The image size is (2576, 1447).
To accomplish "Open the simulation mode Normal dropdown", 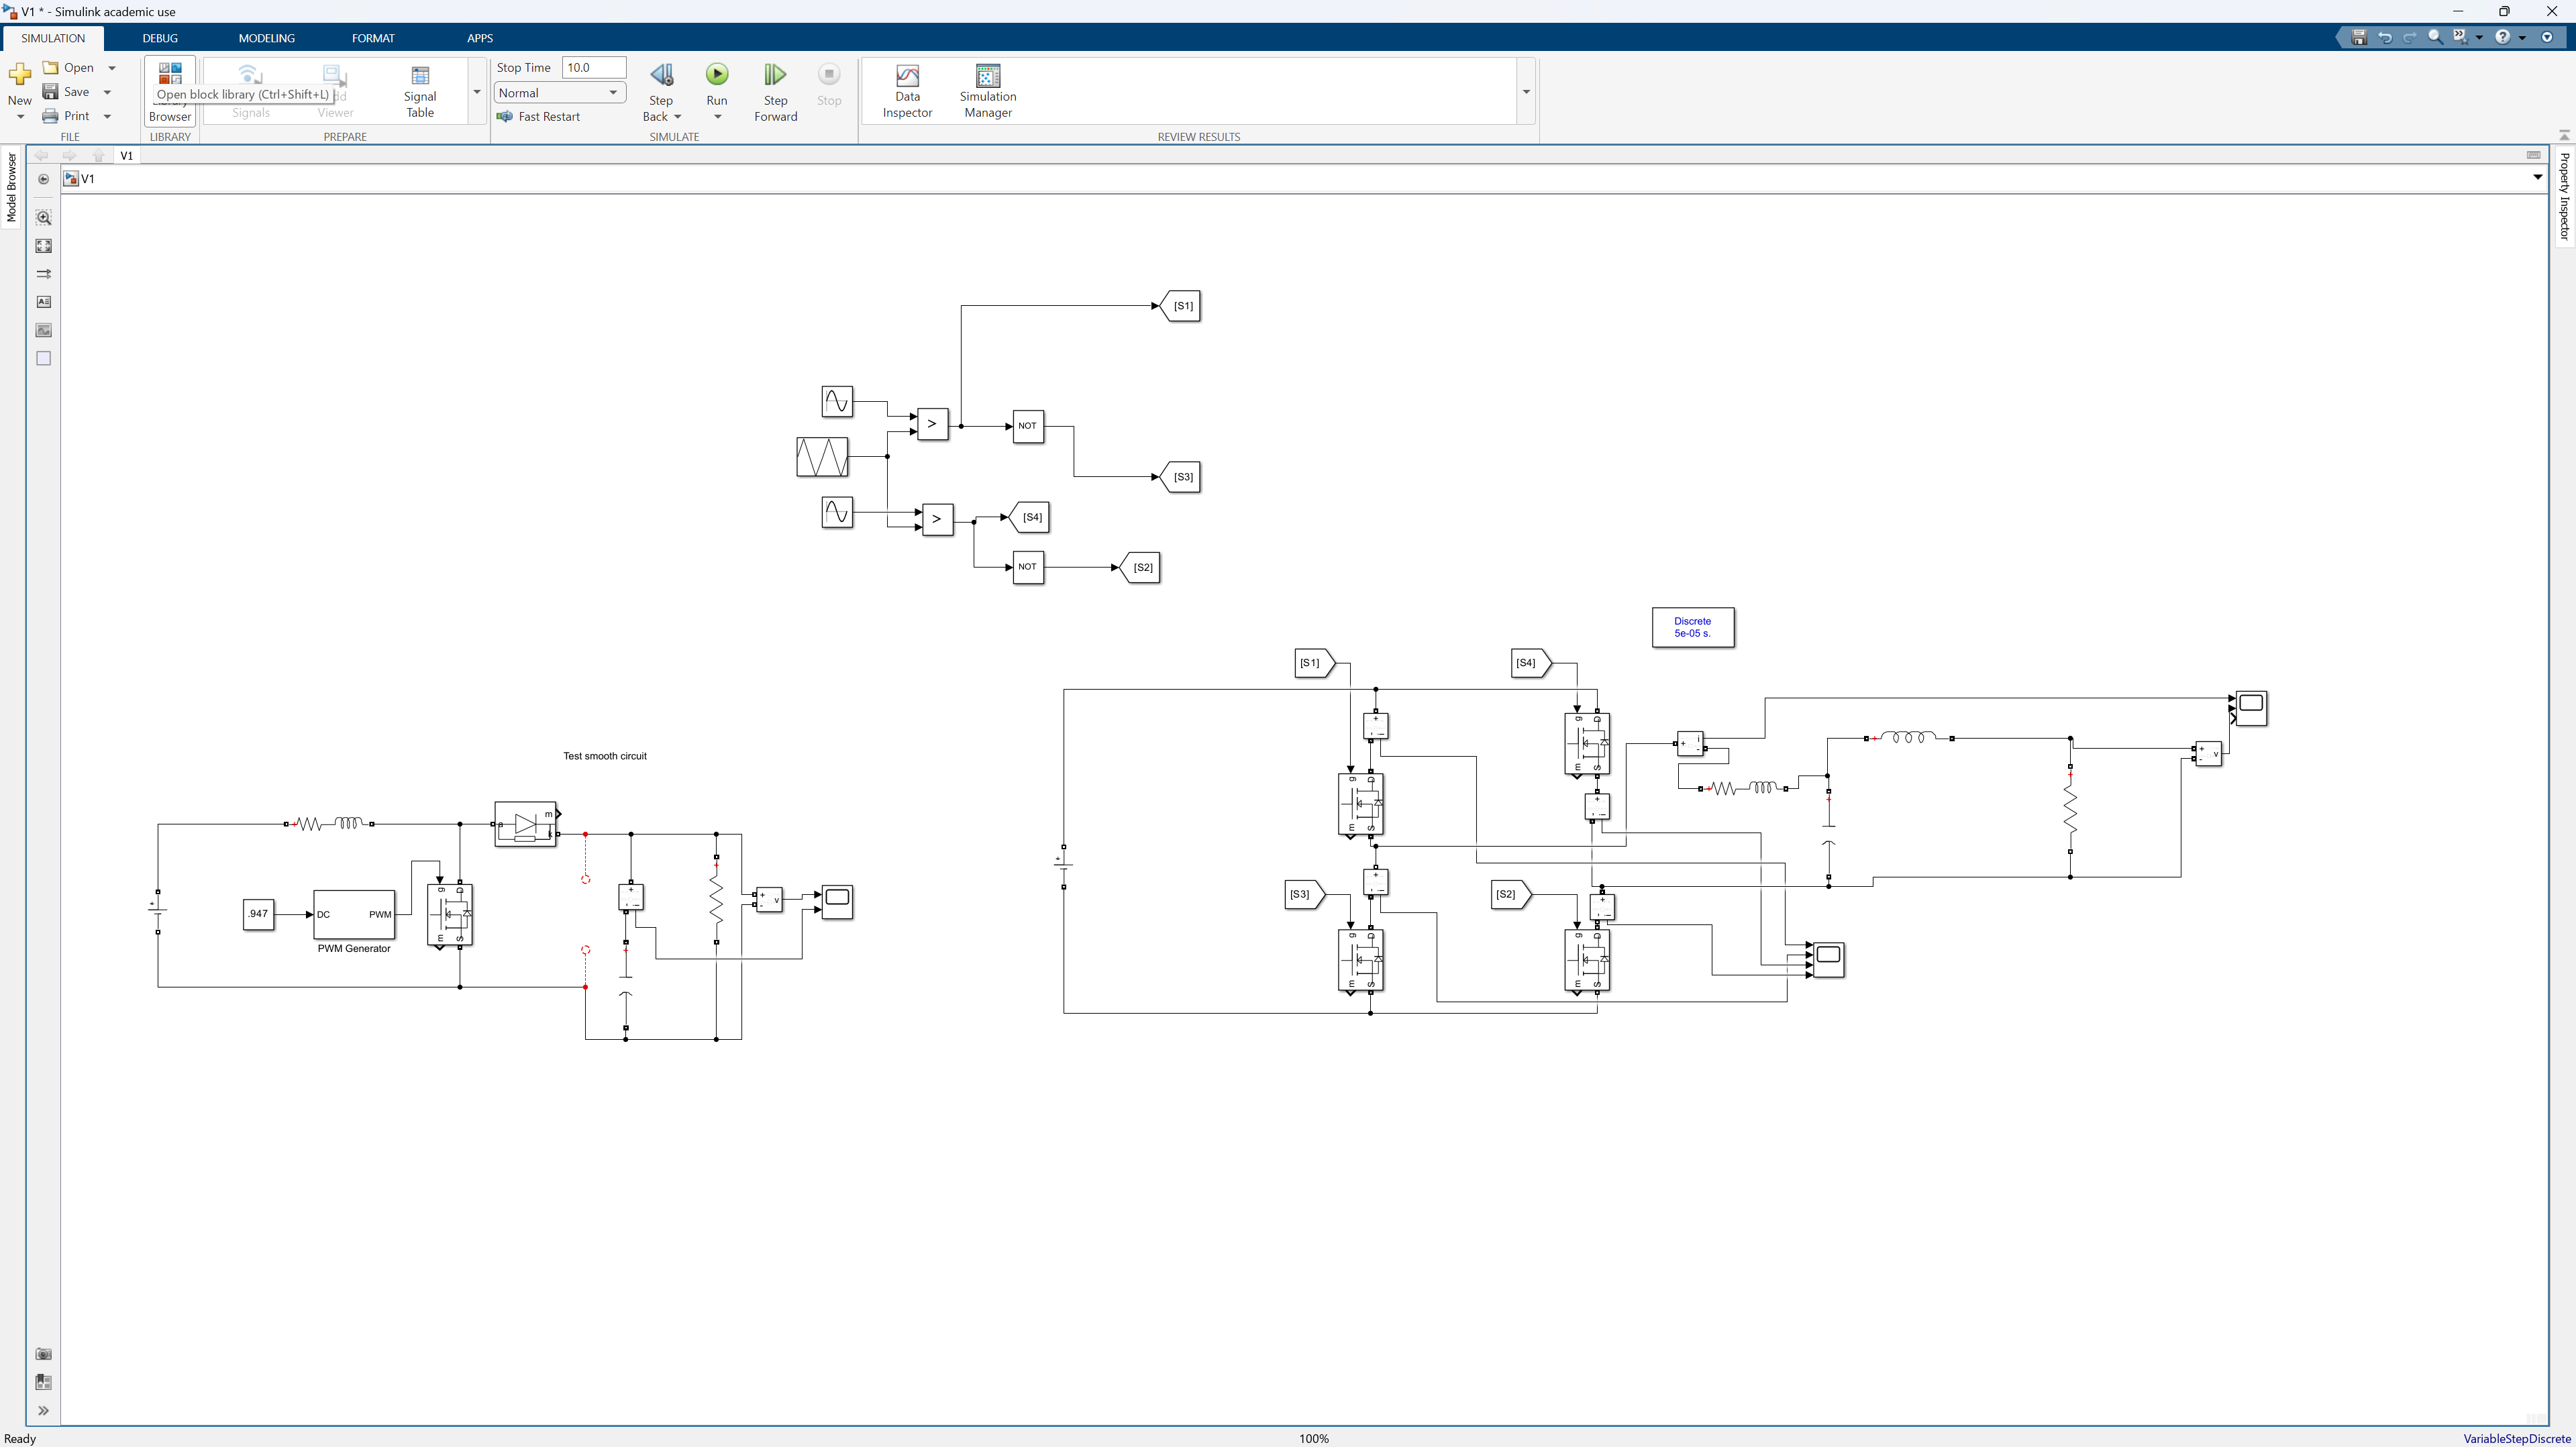I will 559,93.
